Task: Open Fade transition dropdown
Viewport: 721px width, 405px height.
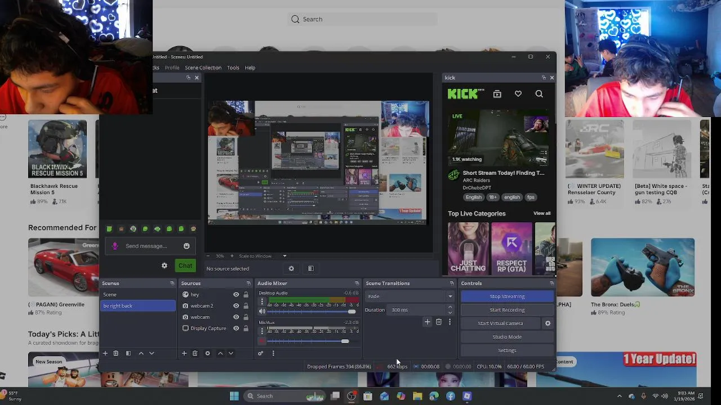Action: [410, 296]
